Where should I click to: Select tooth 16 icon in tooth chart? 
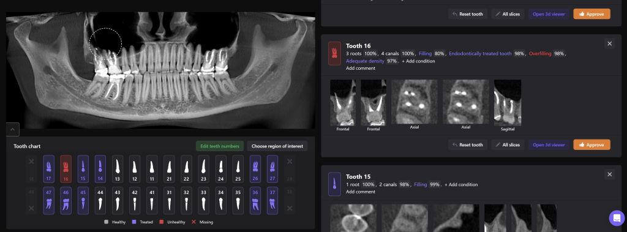(x=66, y=169)
